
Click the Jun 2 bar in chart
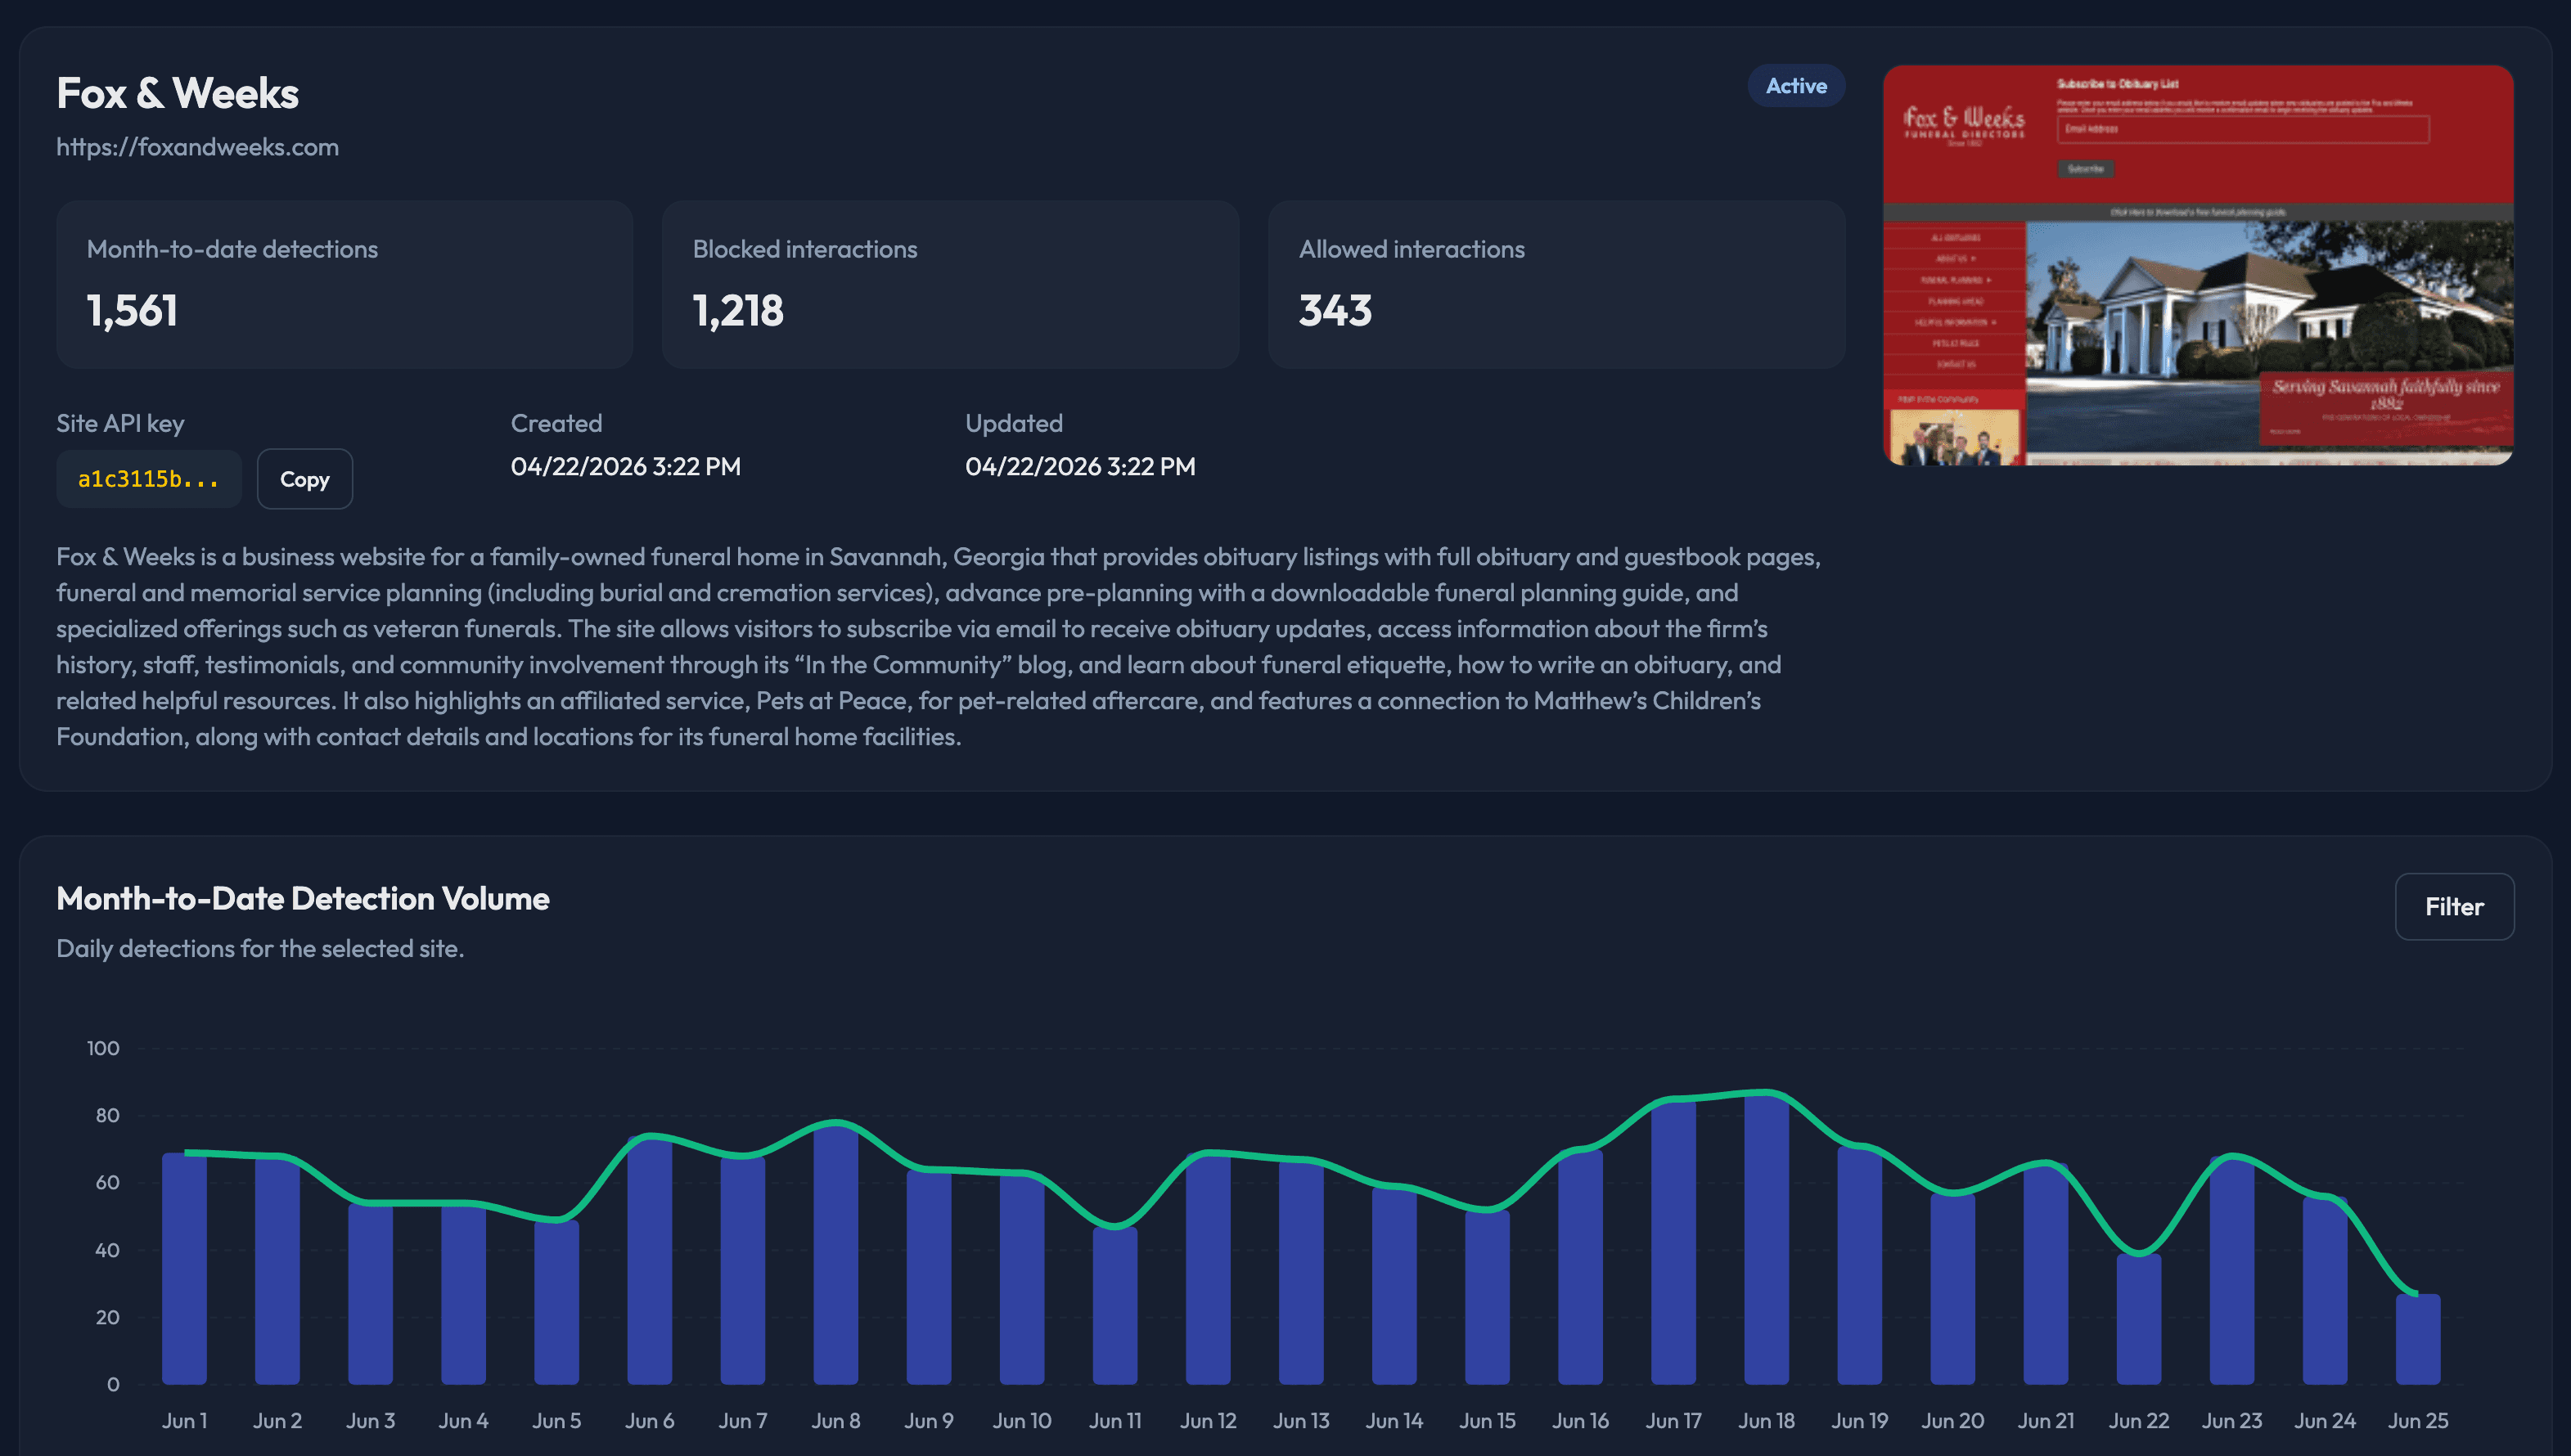(x=277, y=1270)
